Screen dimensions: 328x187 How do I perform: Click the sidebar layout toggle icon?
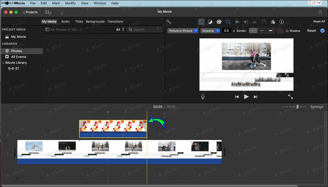47,30
